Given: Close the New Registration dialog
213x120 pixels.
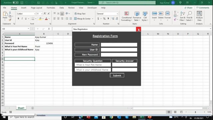Looking at the screenshot, I should [138, 29].
